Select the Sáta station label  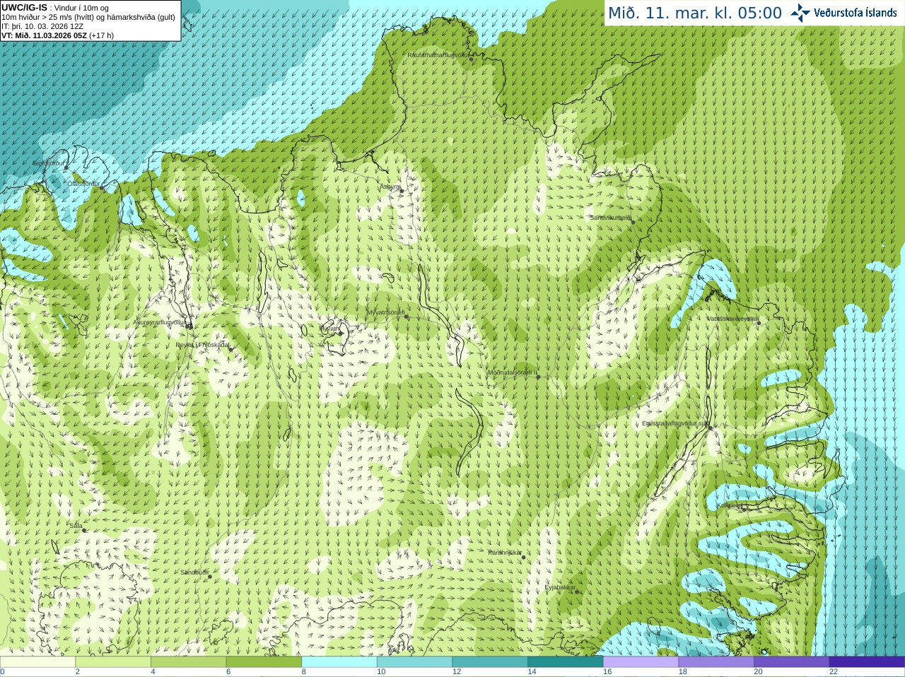[x=76, y=526]
